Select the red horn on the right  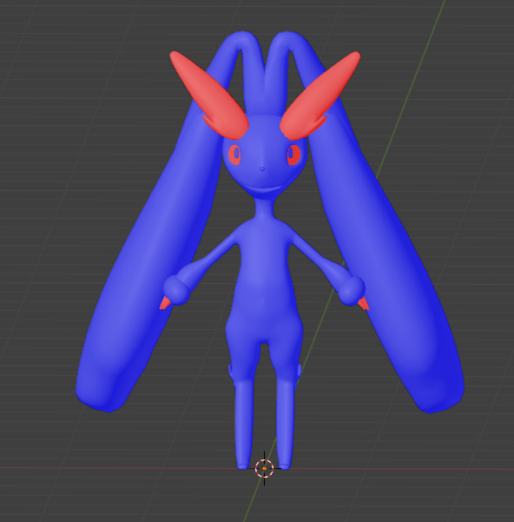click(320, 96)
